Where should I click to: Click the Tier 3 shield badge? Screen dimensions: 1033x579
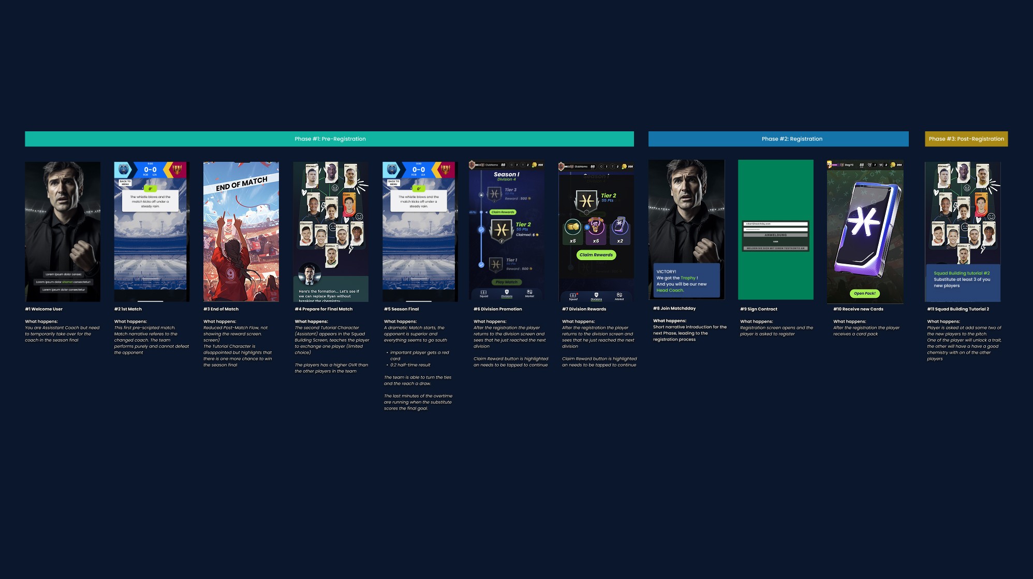tap(494, 194)
